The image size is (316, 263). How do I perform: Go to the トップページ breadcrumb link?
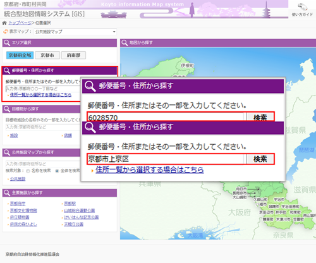(x=20, y=23)
